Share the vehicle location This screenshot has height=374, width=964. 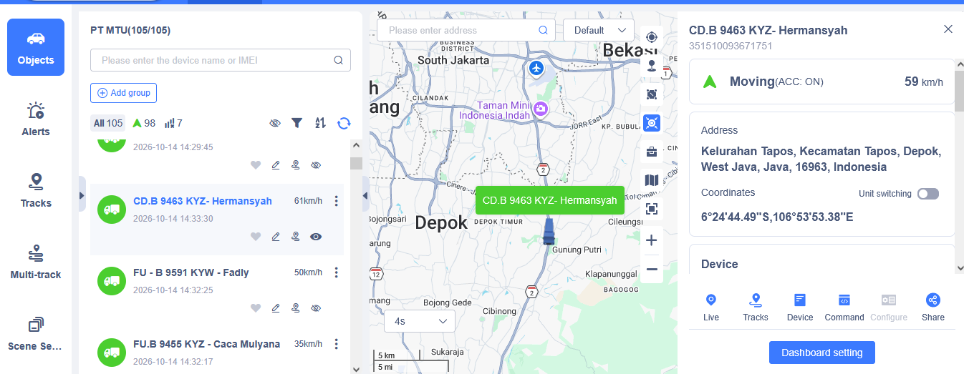click(933, 307)
